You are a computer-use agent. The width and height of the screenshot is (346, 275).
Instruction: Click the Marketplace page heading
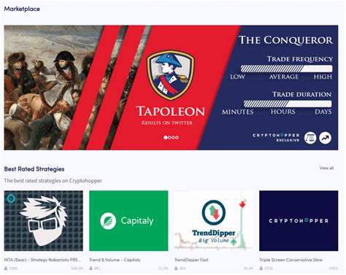pos(22,9)
